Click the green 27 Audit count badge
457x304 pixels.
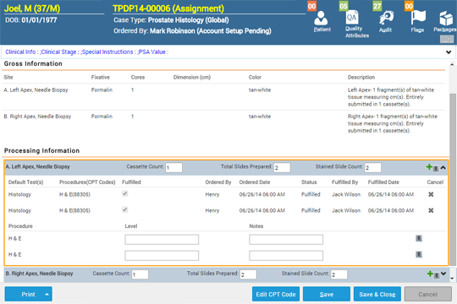tap(377, 6)
